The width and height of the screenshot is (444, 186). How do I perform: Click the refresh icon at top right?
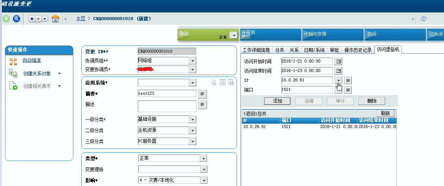[x=423, y=19]
